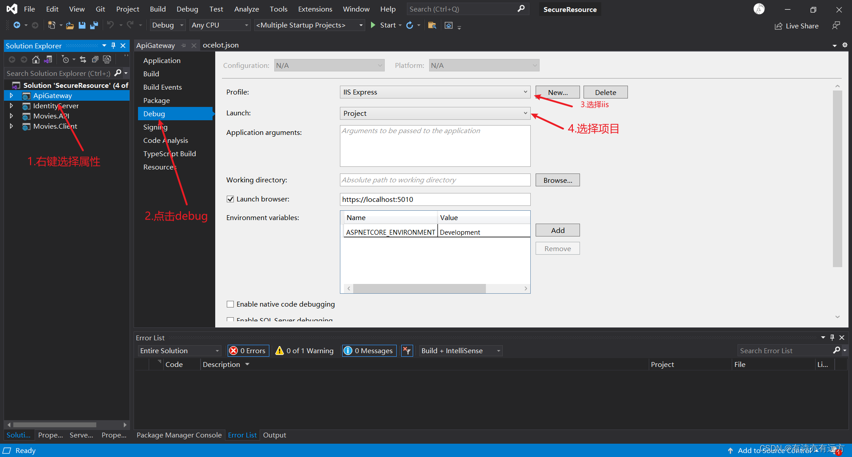This screenshot has width=852, height=457.
Task: Click the toolbar icon next to Find in Files
Action: (449, 25)
